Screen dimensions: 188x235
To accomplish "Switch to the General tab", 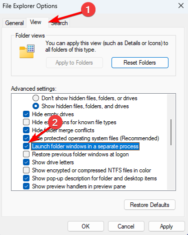I will pos(14,23).
